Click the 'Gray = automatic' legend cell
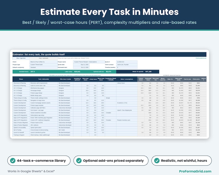Screen dimensions: 219x175 point(43,58)
